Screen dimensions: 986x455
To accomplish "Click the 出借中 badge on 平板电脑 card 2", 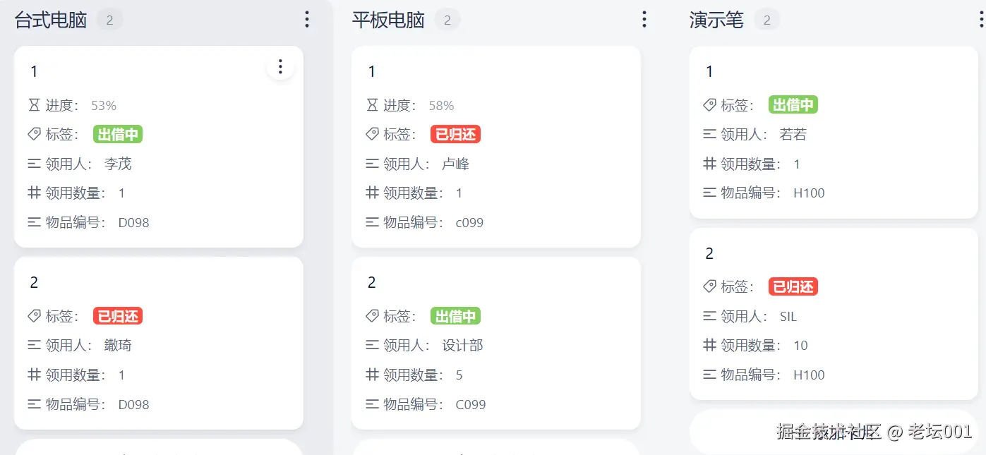I will click(x=455, y=316).
